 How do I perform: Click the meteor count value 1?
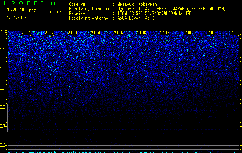pos(55,18)
